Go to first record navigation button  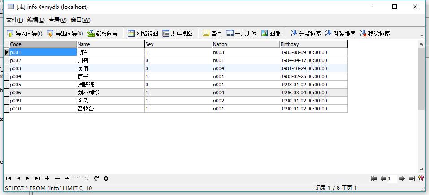[9, 178]
